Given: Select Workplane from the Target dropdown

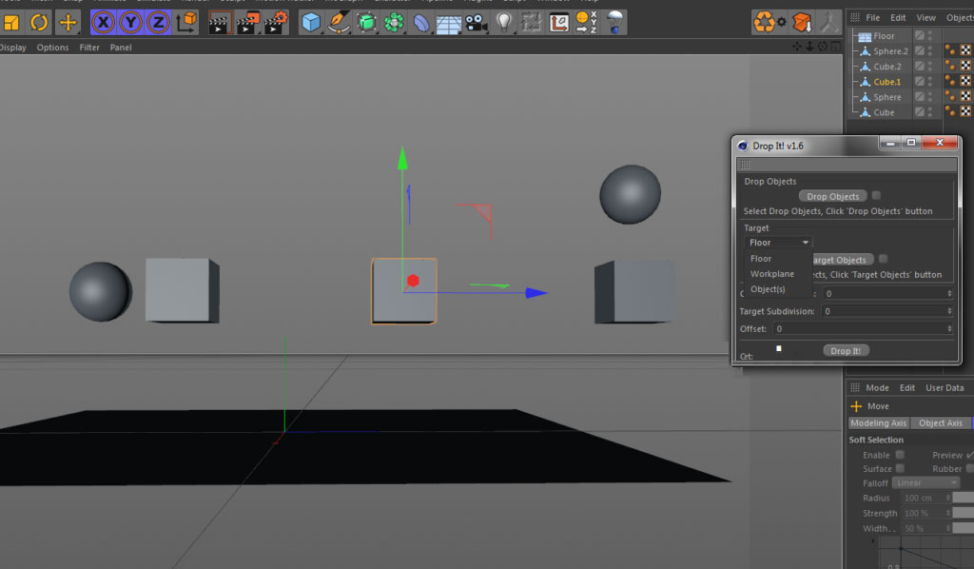Looking at the screenshot, I should [772, 274].
